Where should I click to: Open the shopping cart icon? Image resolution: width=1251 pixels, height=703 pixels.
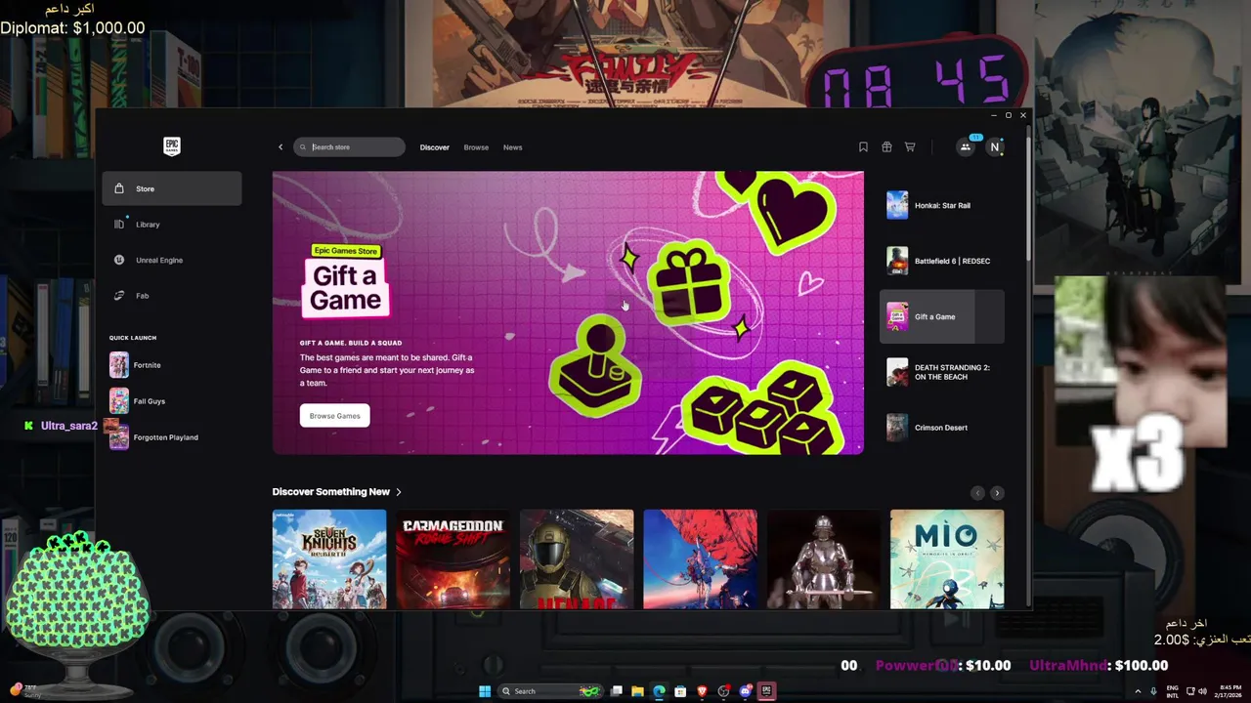[x=910, y=147]
